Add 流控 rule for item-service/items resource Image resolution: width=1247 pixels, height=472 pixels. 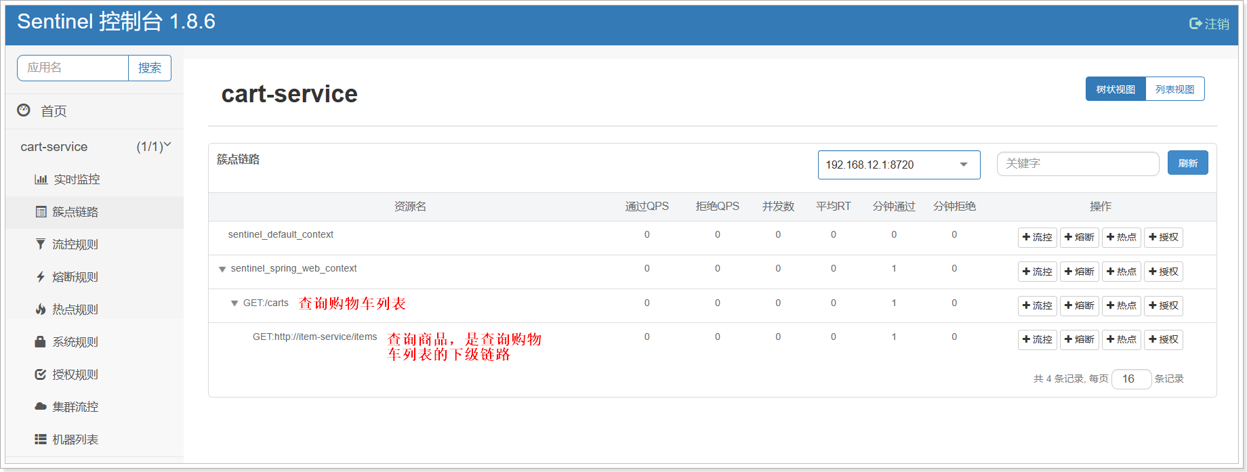1037,340
